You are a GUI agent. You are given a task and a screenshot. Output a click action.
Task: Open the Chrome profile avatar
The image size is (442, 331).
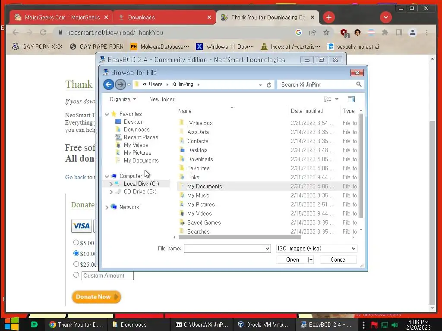tap(412, 32)
